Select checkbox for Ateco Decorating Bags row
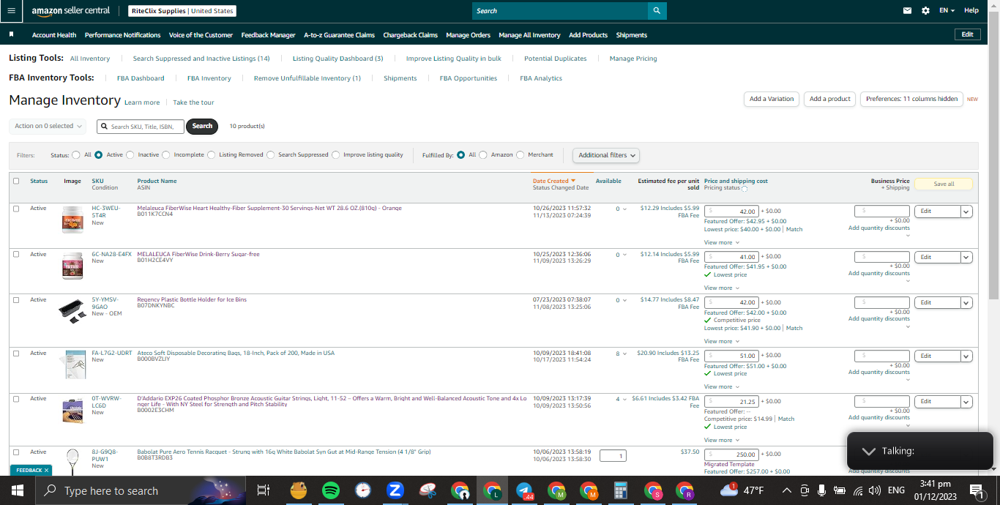 click(16, 353)
